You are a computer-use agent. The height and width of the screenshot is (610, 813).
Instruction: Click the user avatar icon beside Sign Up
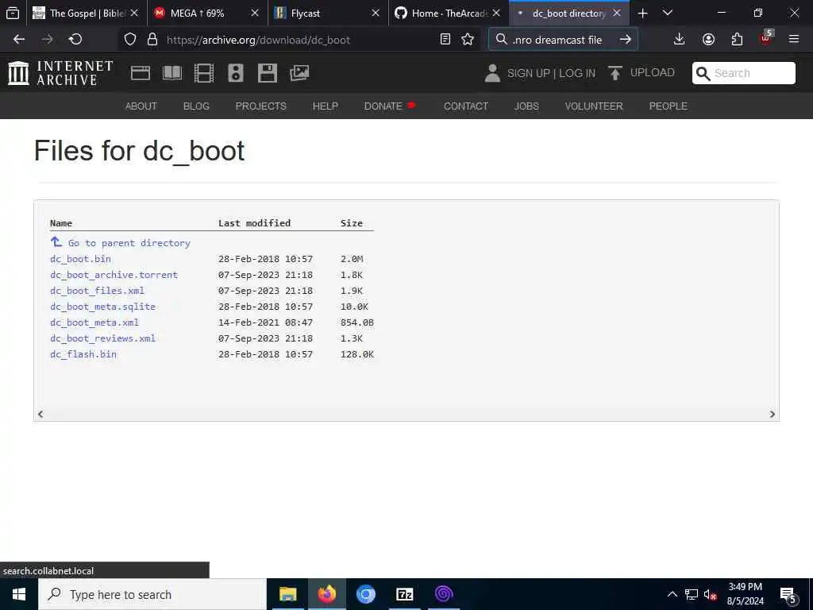pos(492,73)
